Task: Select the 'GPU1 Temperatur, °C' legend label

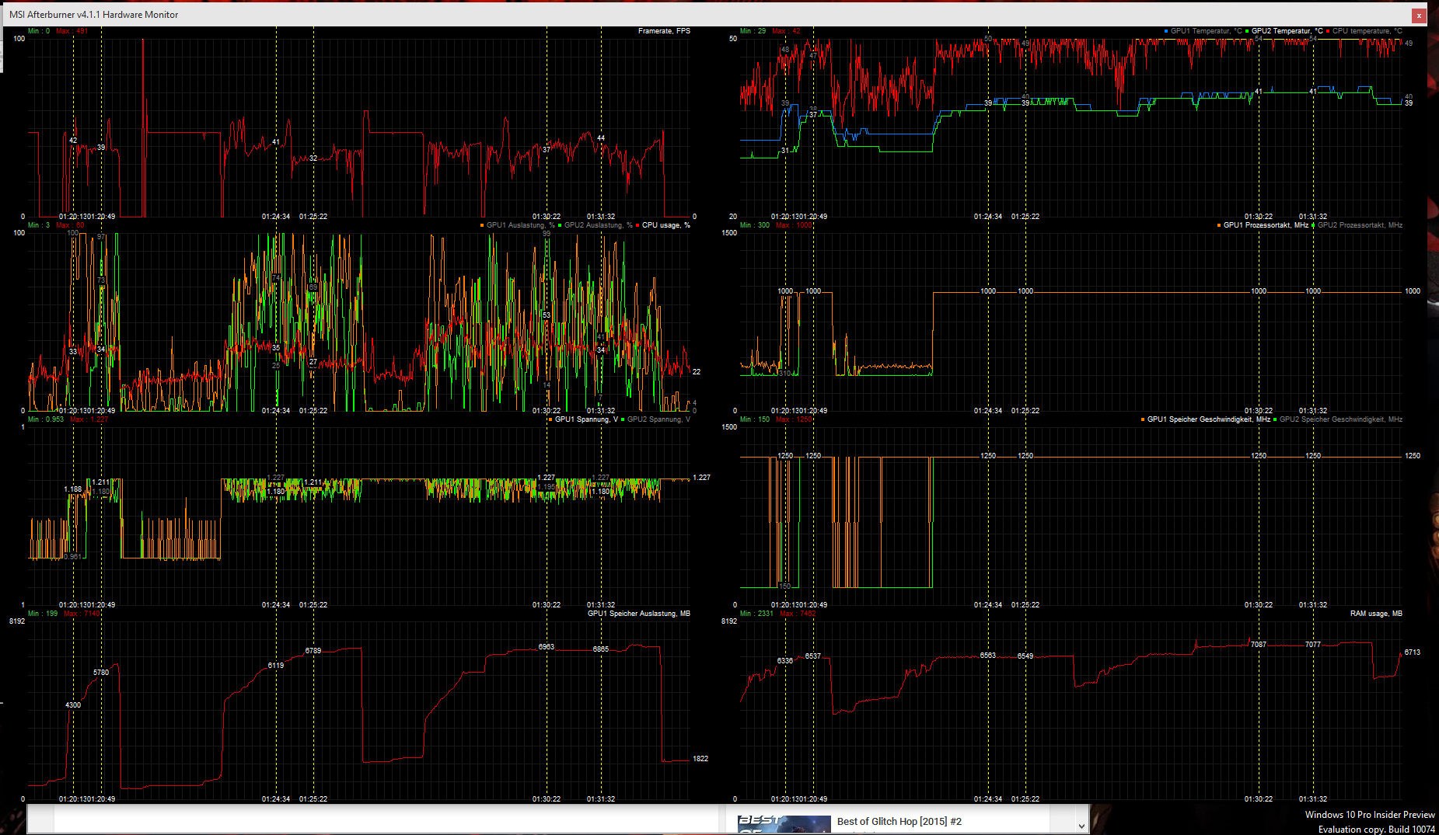Action: (x=1207, y=31)
